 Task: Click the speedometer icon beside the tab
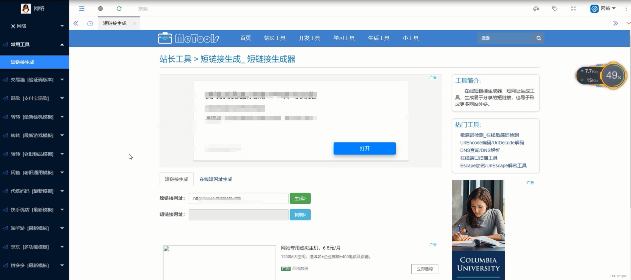coord(90,23)
